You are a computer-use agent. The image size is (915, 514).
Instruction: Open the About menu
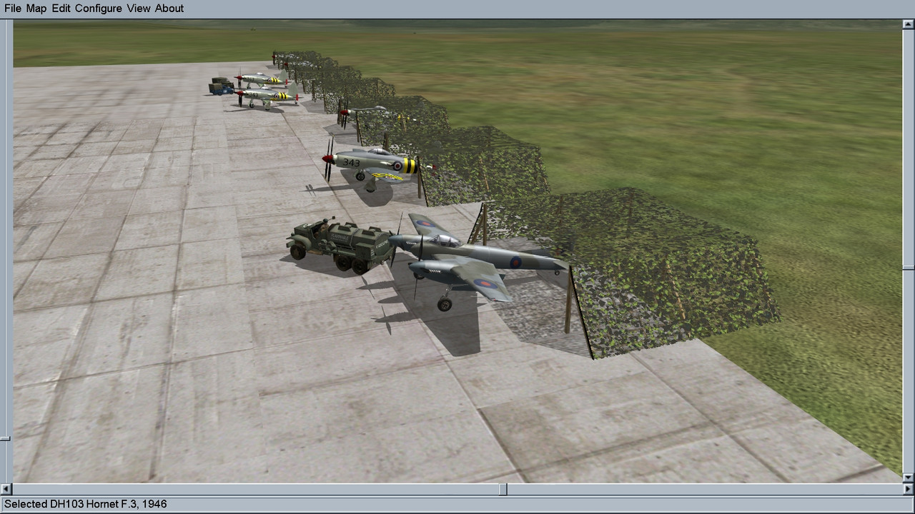tap(169, 9)
